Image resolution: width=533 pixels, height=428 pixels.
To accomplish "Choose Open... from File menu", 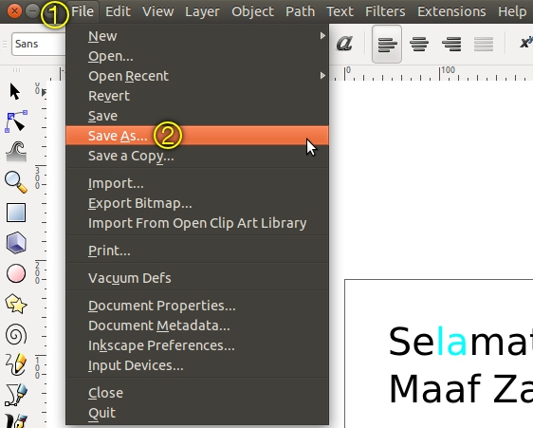I will [197, 56].
